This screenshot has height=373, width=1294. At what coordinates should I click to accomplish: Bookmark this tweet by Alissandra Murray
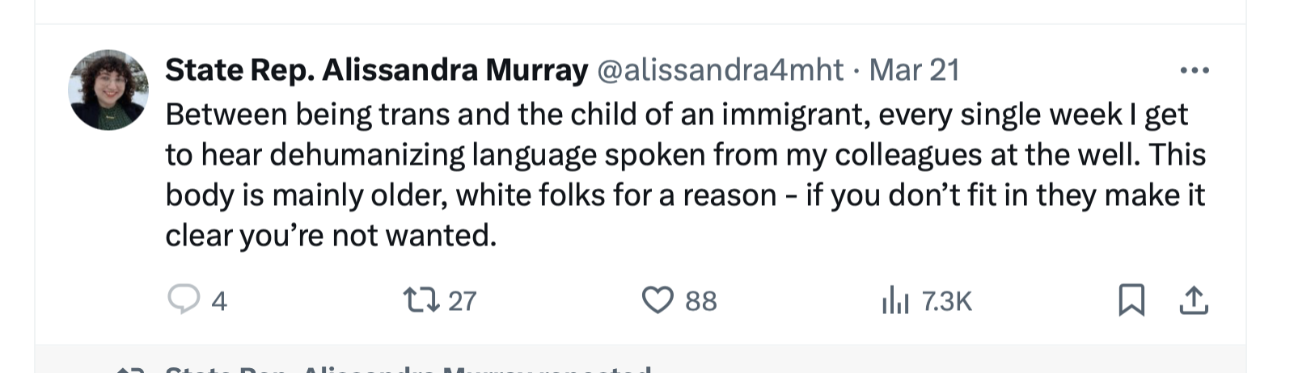(x=1131, y=300)
